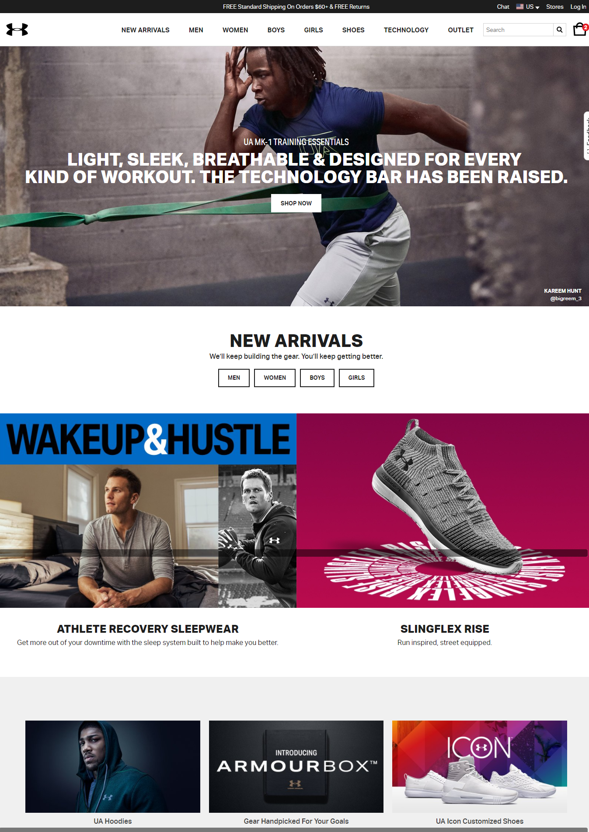Click the US flag icon

pos(520,7)
